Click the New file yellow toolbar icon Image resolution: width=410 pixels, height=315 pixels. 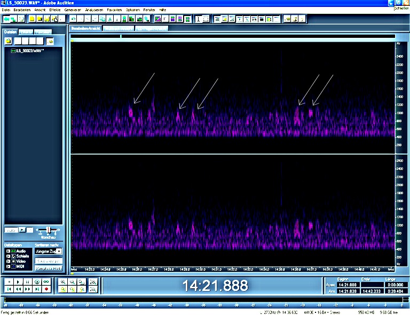point(32,19)
